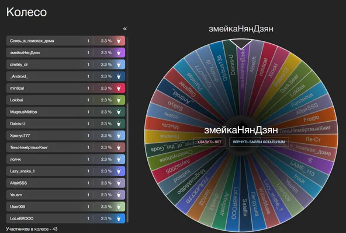The width and height of the screenshot is (346, 233).
Task: Click the ТеньНемёртвыхКниг list row
Action: (65, 147)
